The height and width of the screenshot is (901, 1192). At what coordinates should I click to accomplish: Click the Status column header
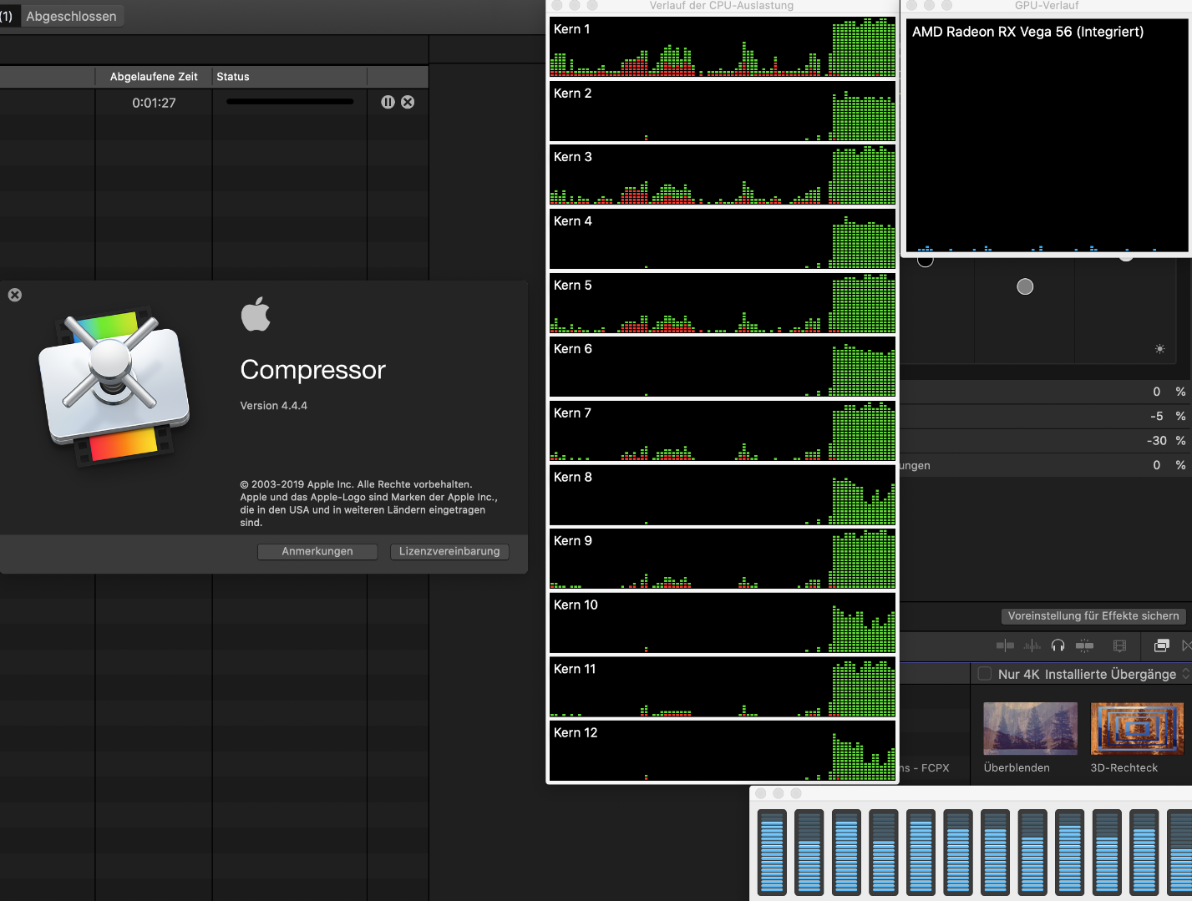[x=233, y=77]
